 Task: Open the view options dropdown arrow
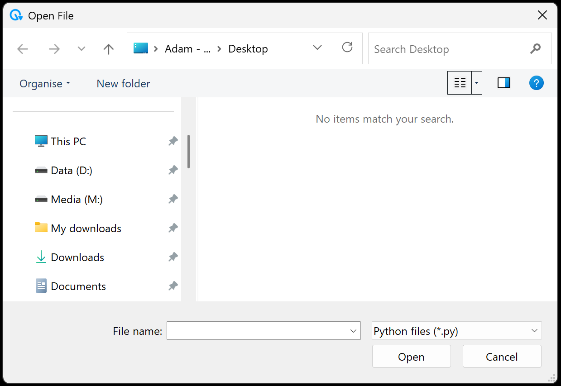click(x=476, y=83)
